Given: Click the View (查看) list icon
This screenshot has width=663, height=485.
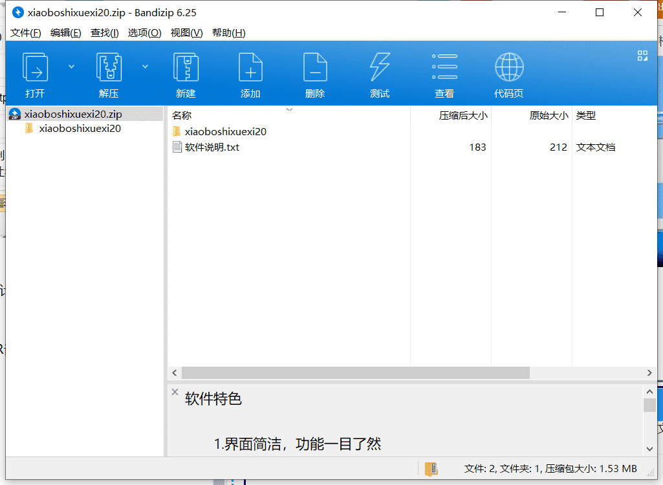Looking at the screenshot, I should [x=444, y=67].
